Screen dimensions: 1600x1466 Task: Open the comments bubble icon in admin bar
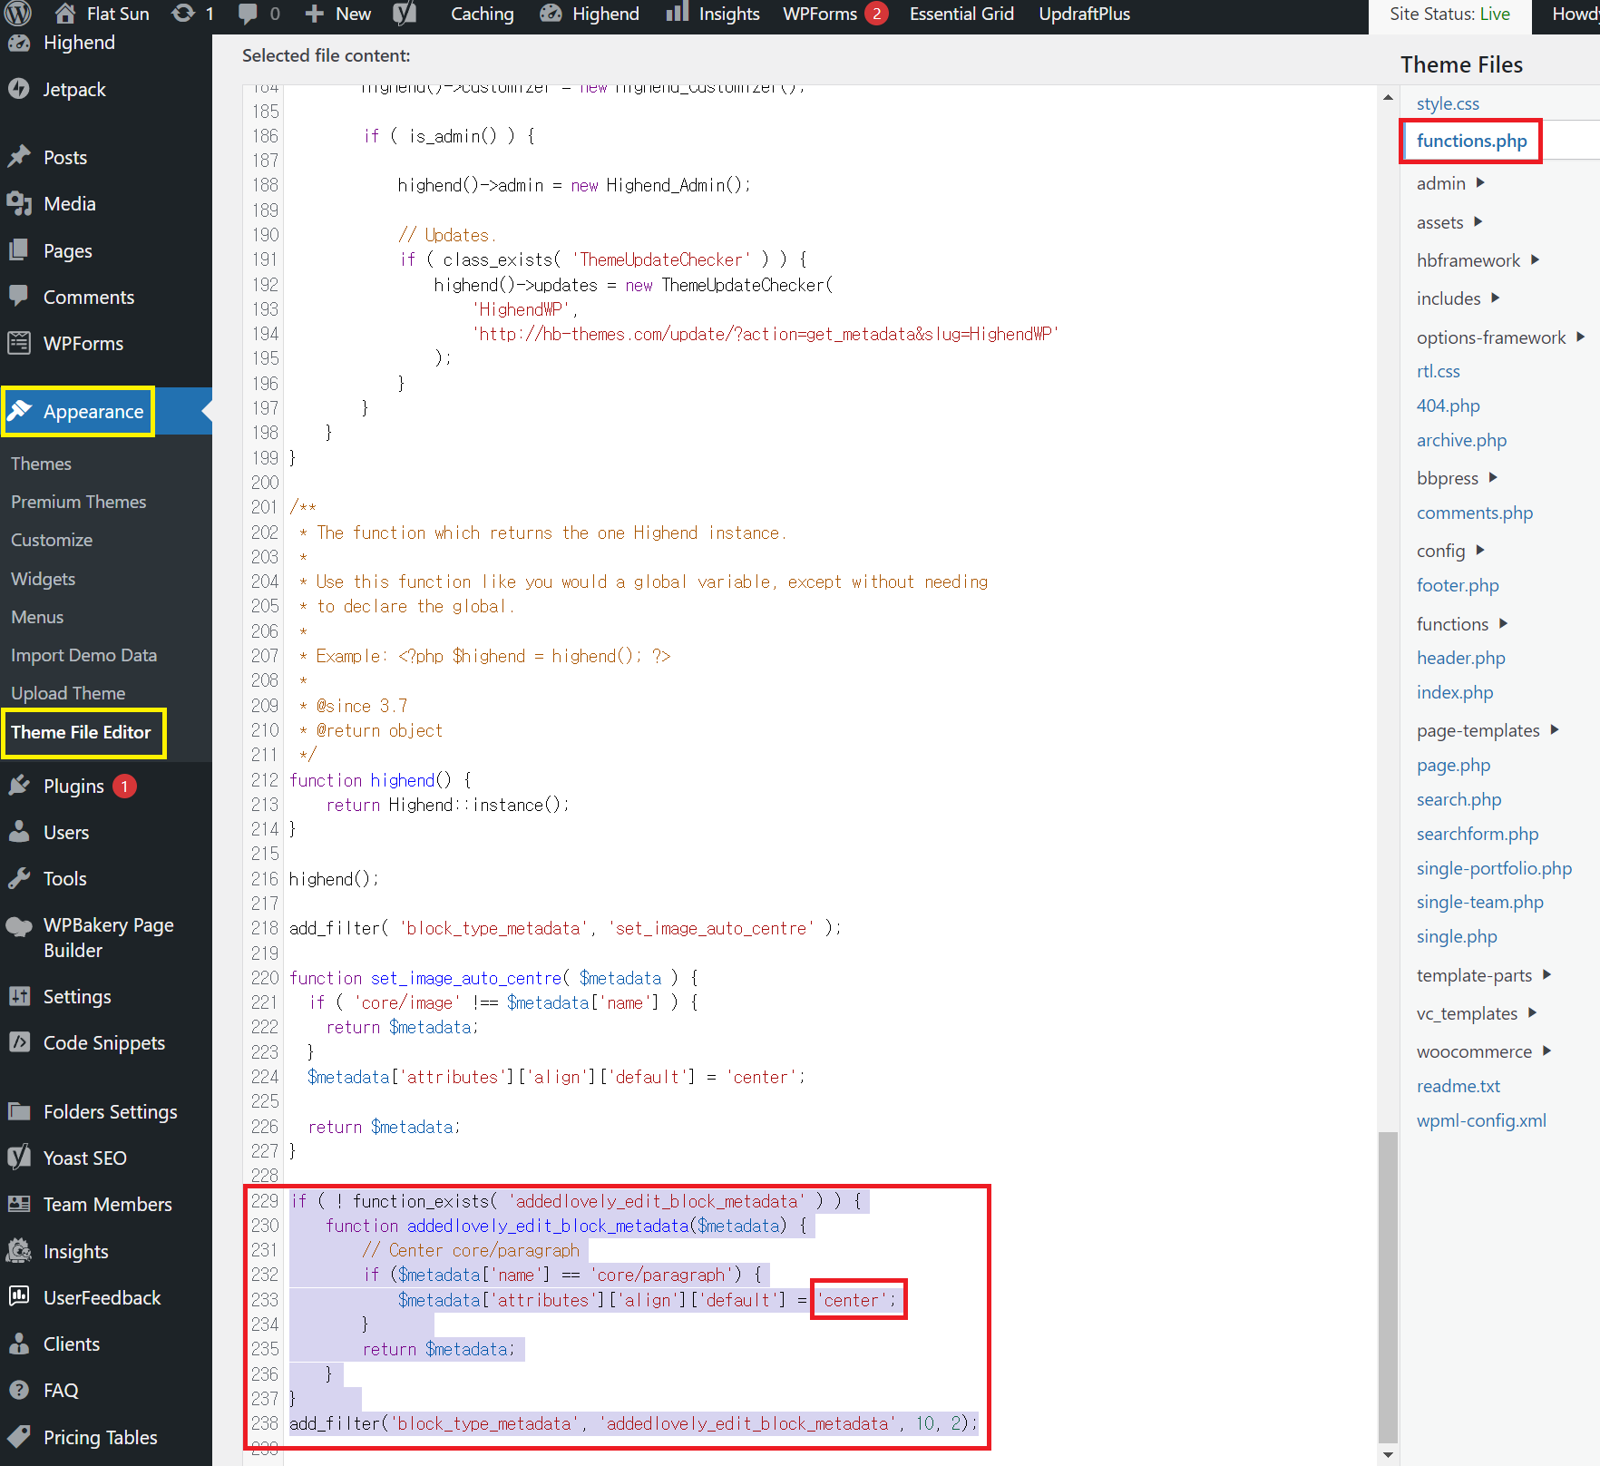(x=248, y=14)
